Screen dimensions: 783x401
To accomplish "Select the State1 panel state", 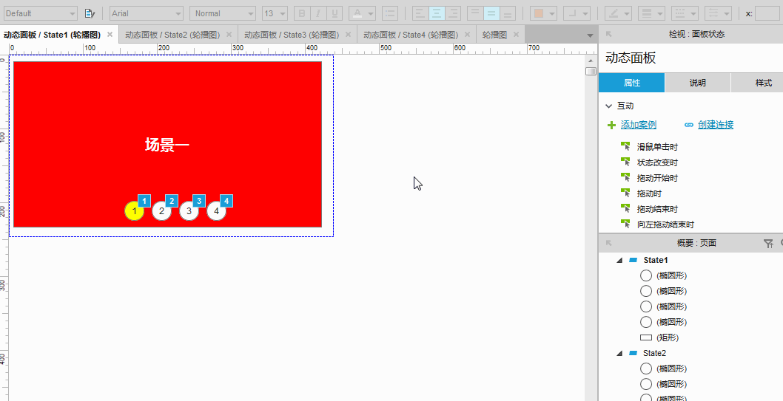I will [x=655, y=260].
